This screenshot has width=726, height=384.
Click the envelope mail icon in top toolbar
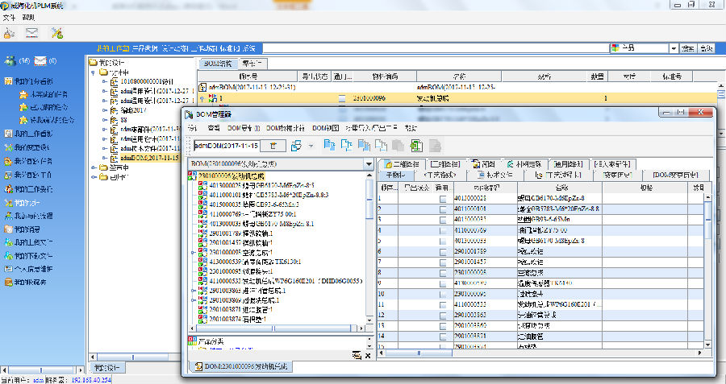(32, 33)
